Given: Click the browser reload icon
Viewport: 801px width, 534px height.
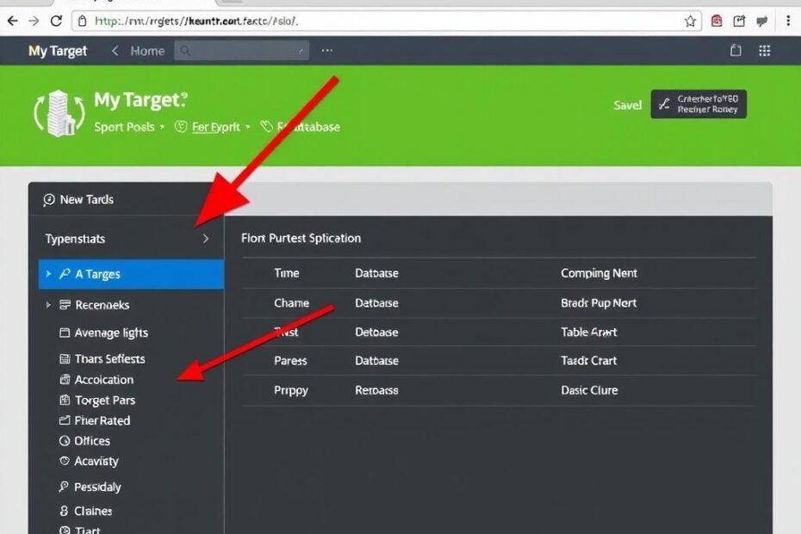Looking at the screenshot, I should coord(57,21).
